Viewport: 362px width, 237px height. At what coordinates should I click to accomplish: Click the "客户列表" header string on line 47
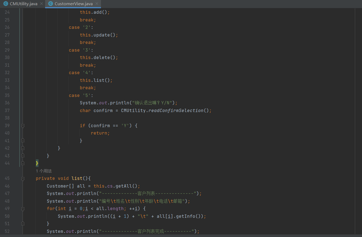point(148,194)
